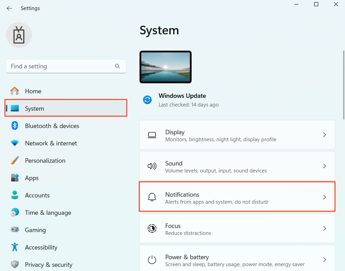Click the Notifications bell icon
The width and height of the screenshot is (345, 271).
[x=152, y=197]
